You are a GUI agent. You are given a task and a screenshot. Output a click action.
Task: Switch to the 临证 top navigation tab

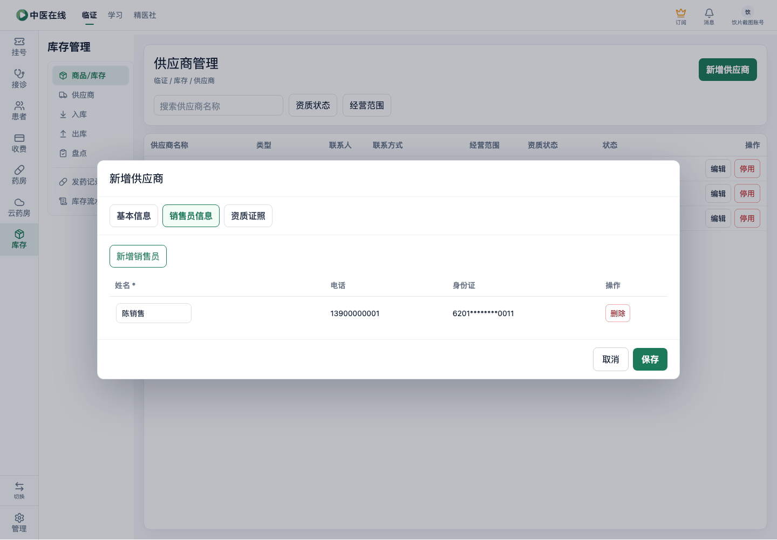pyautogui.click(x=90, y=15)
